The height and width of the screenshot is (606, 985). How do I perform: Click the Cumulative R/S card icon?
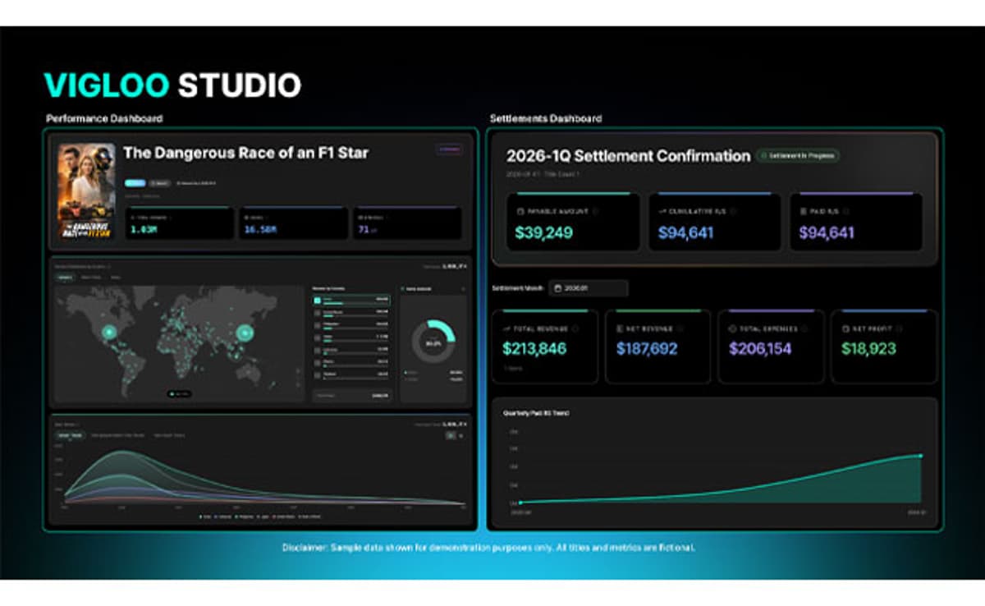(662, 211)
